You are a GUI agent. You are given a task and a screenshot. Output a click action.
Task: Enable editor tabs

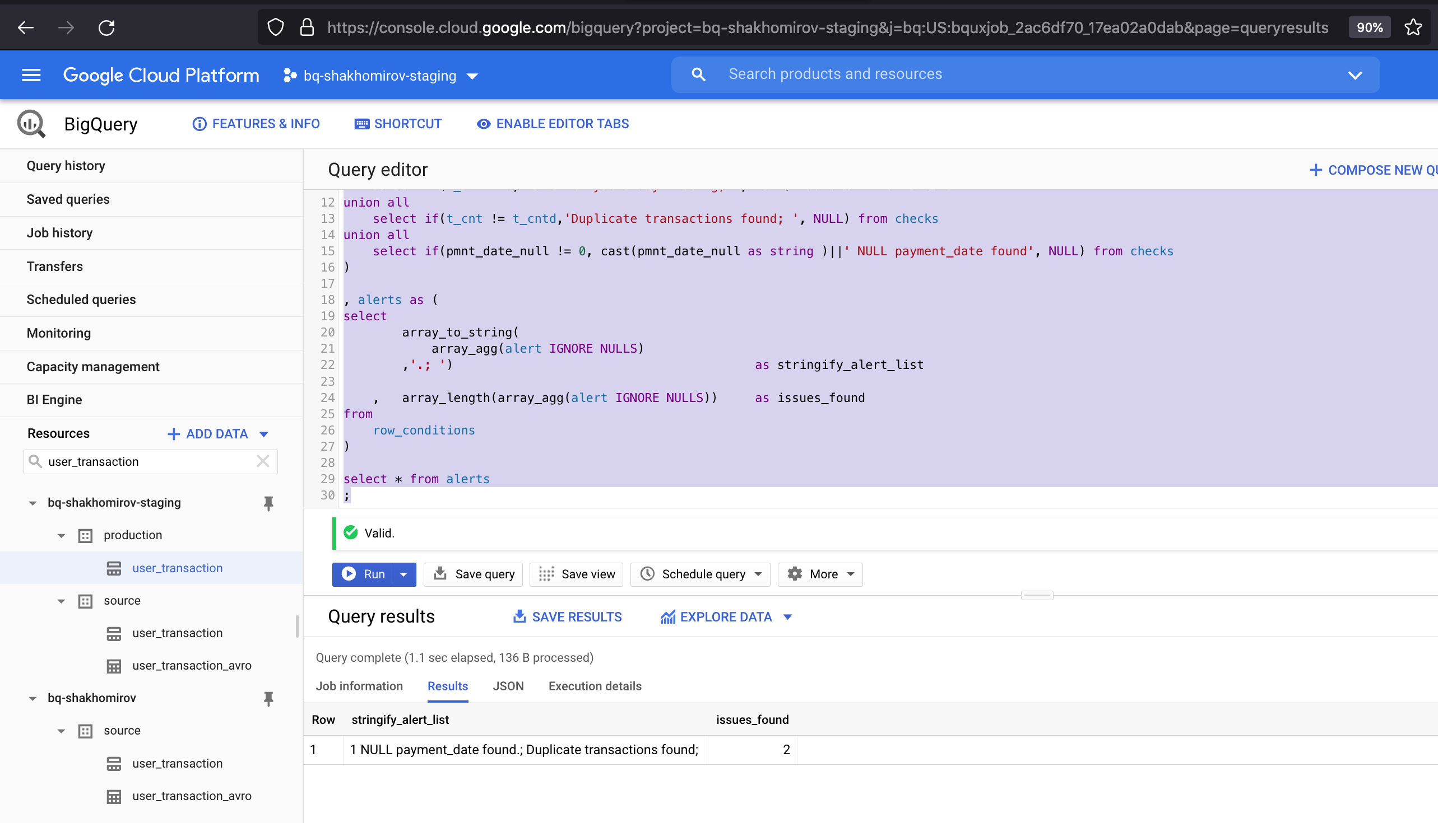553,124
